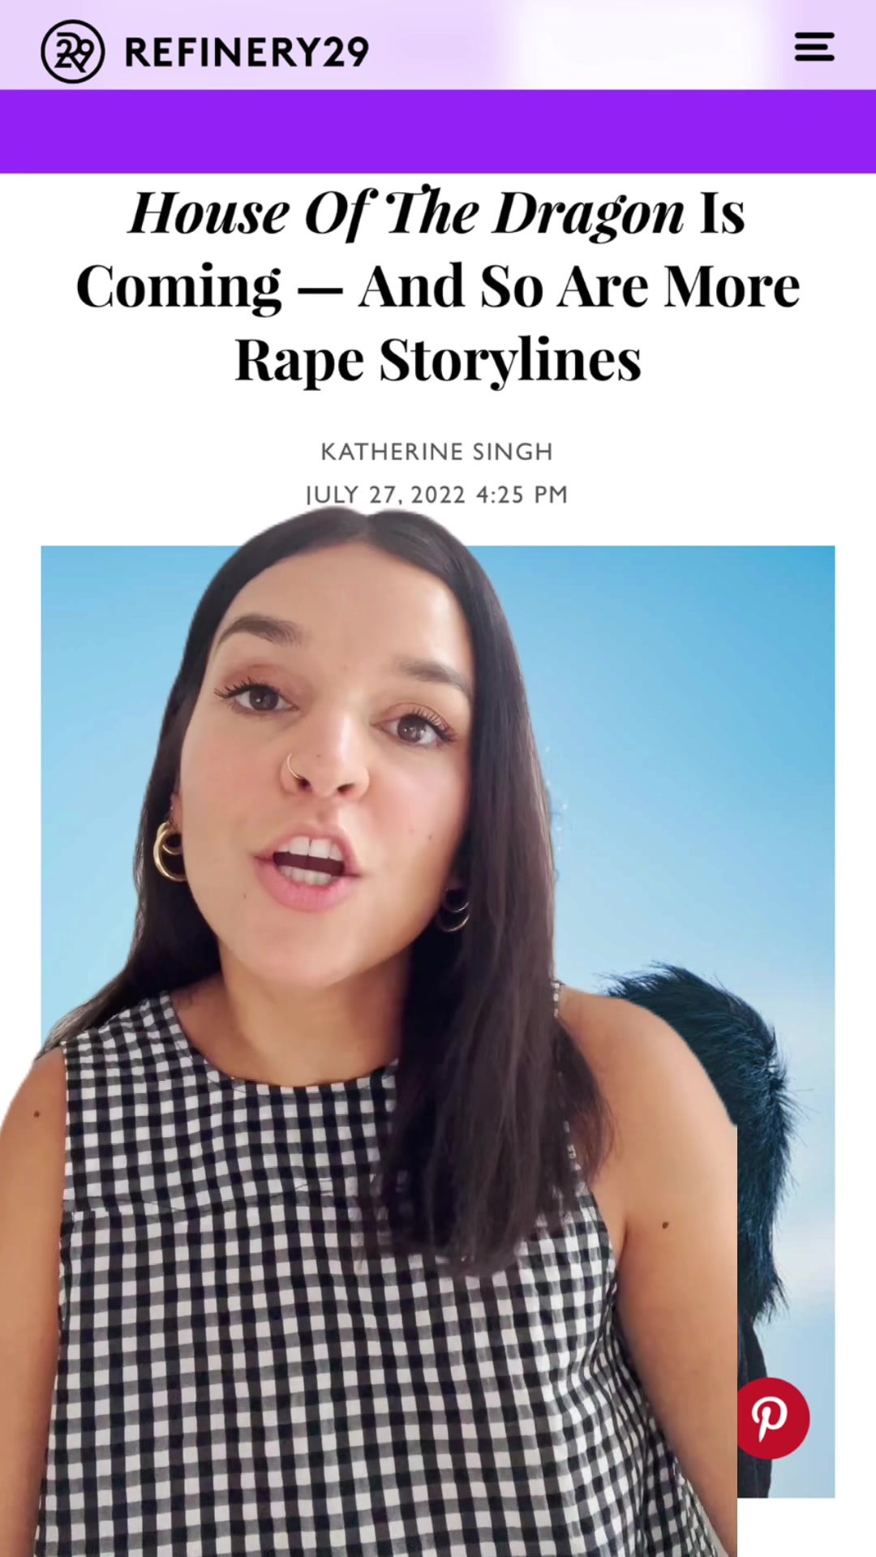The image size is (876, 1557).
Task: Click the REFINERY29 wordmark text
Action: tap(247, 53)
